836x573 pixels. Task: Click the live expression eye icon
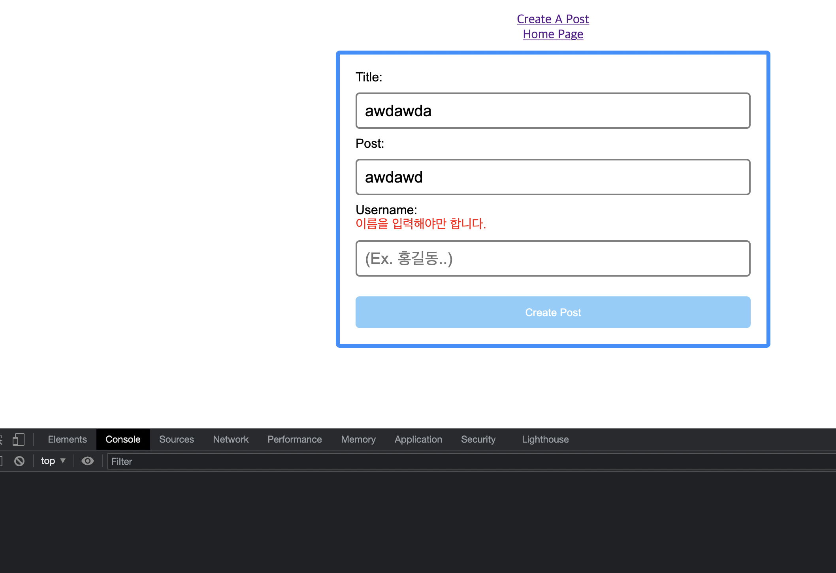(88, 461)
